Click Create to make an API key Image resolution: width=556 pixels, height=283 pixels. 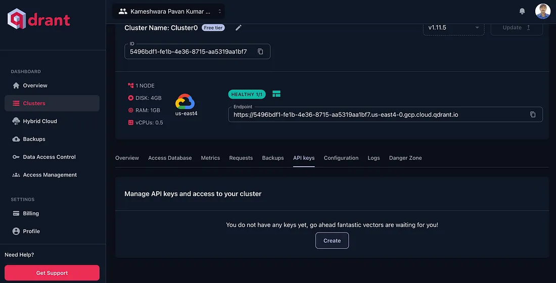click(332, 241)
